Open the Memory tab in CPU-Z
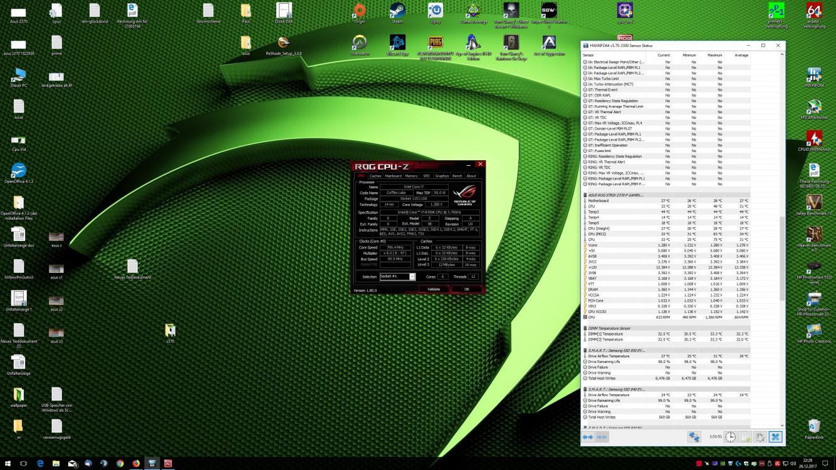 point(411,176)
